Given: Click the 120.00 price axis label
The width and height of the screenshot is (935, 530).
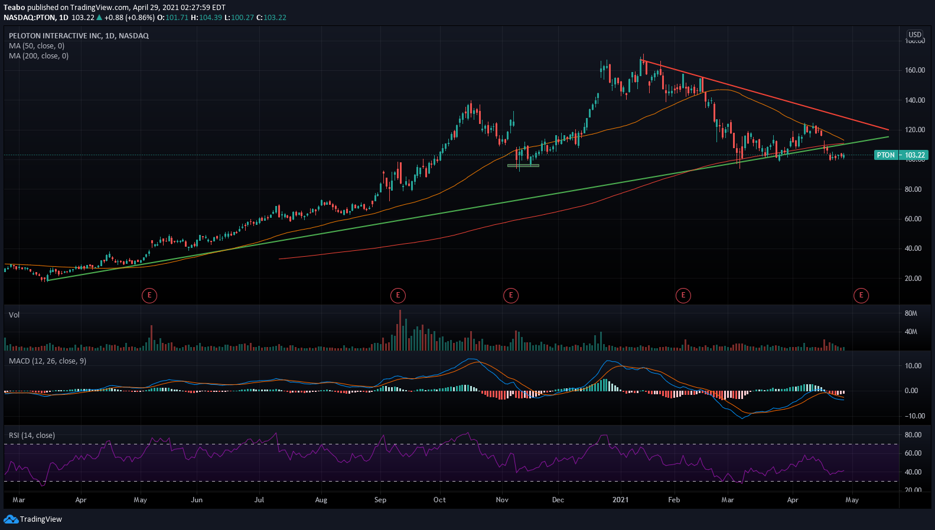Looking at the screenshot, I should [x=915, y=130].
